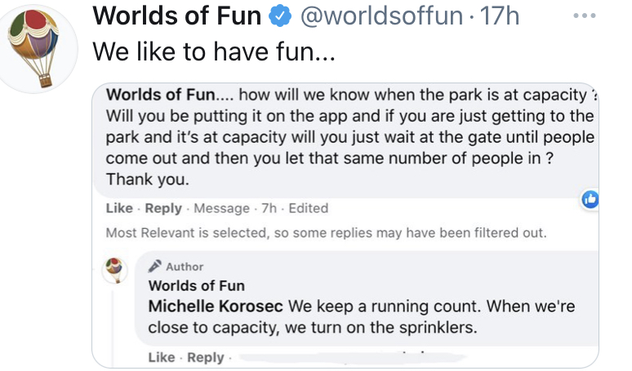View the comment's Edited history

(x=308, y=208)
